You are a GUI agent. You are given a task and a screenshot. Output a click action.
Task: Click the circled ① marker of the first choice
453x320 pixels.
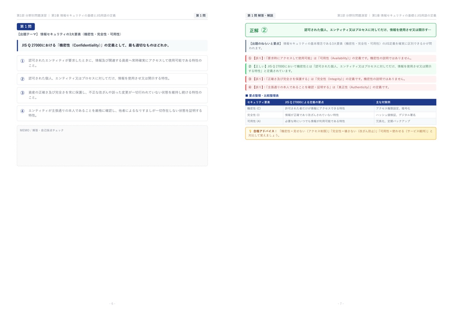[22, 61]
